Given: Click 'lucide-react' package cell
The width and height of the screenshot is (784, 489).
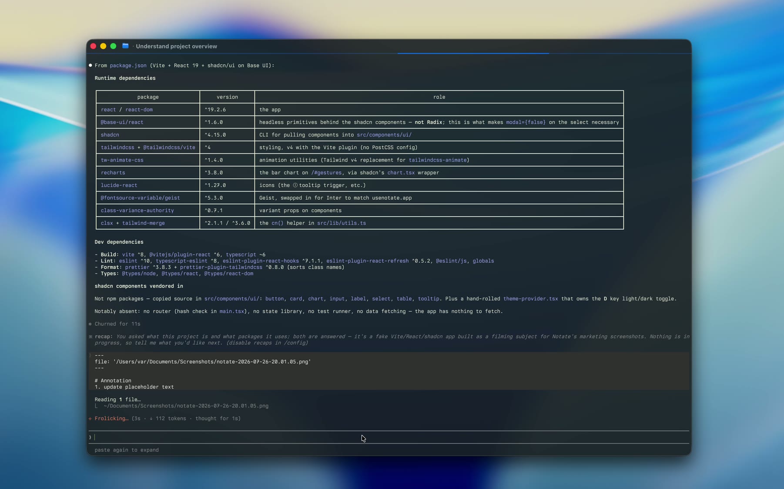Looking at the screenshot, I should pos(119,185).
